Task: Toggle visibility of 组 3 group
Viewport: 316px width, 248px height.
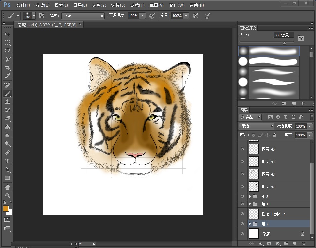Action: (x=242, y=196)
